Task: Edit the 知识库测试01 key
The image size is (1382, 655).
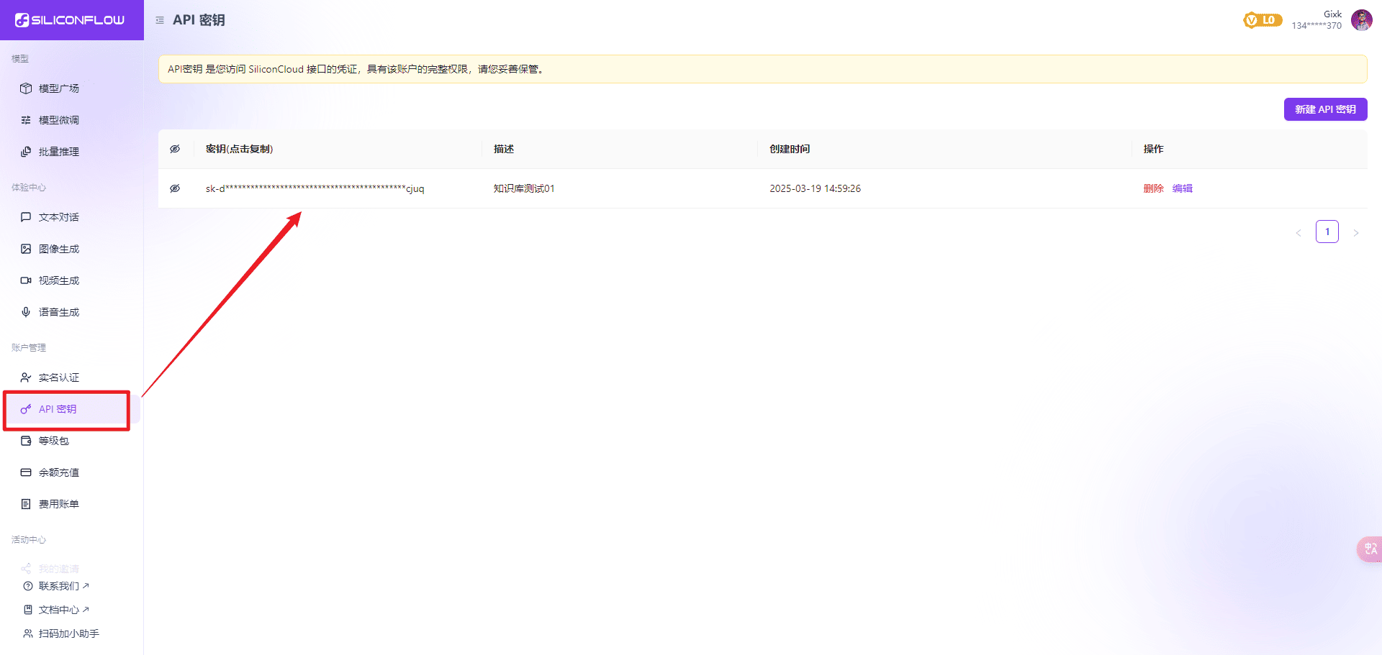Action: coord(1182,188)
